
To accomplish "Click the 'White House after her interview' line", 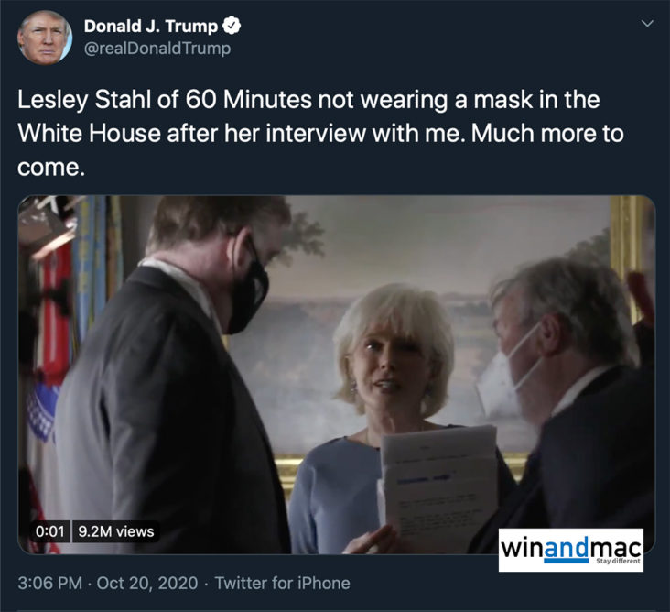I will click(320, 134).
